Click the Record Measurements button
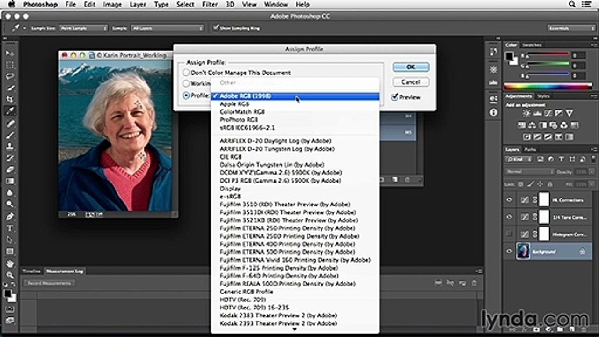This screenshot has width=599, height=337. pos(49,283)
